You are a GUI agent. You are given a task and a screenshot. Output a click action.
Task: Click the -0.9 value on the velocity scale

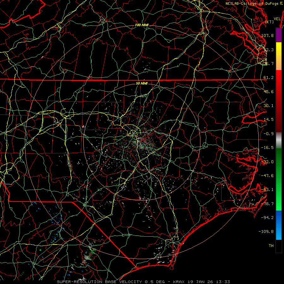point(269,134)
